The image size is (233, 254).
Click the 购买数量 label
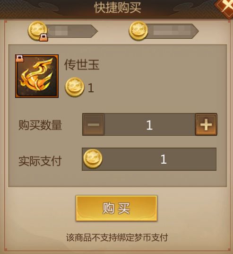pyautogui.click(x=40, y=125)
